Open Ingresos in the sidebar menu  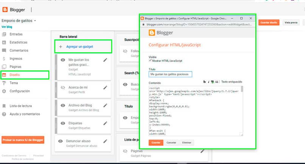coord(16,59)
